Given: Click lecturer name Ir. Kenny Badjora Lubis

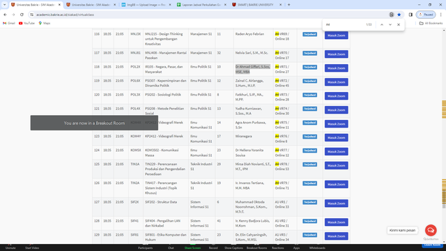Looking at the screenshot, I should 252,223.
